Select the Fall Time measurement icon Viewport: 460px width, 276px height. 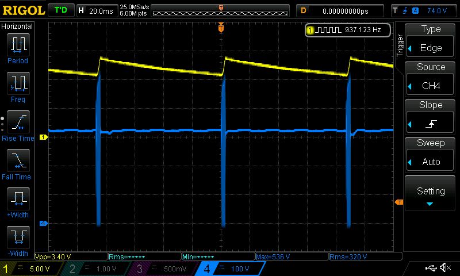click(18, 160)
